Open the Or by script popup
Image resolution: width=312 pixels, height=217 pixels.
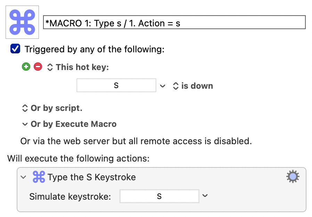52,108
